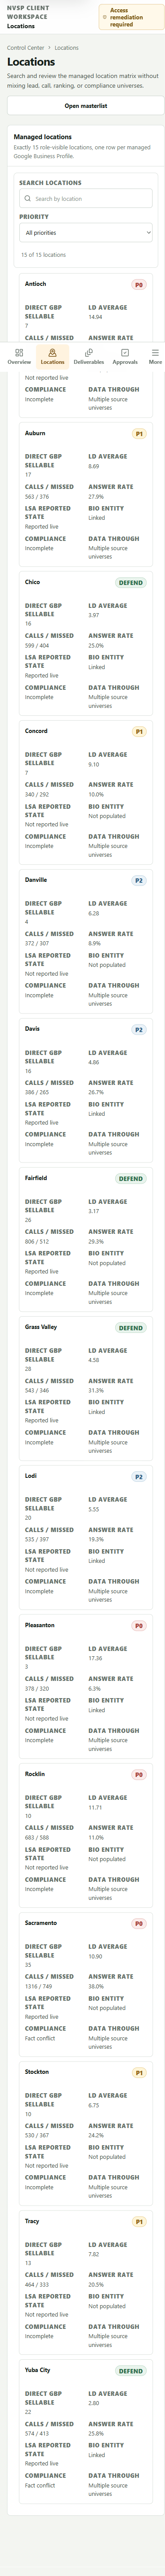Click the Control Center breadcrumb link
This screenshot has height=2576, width=165.
point(25,47)
